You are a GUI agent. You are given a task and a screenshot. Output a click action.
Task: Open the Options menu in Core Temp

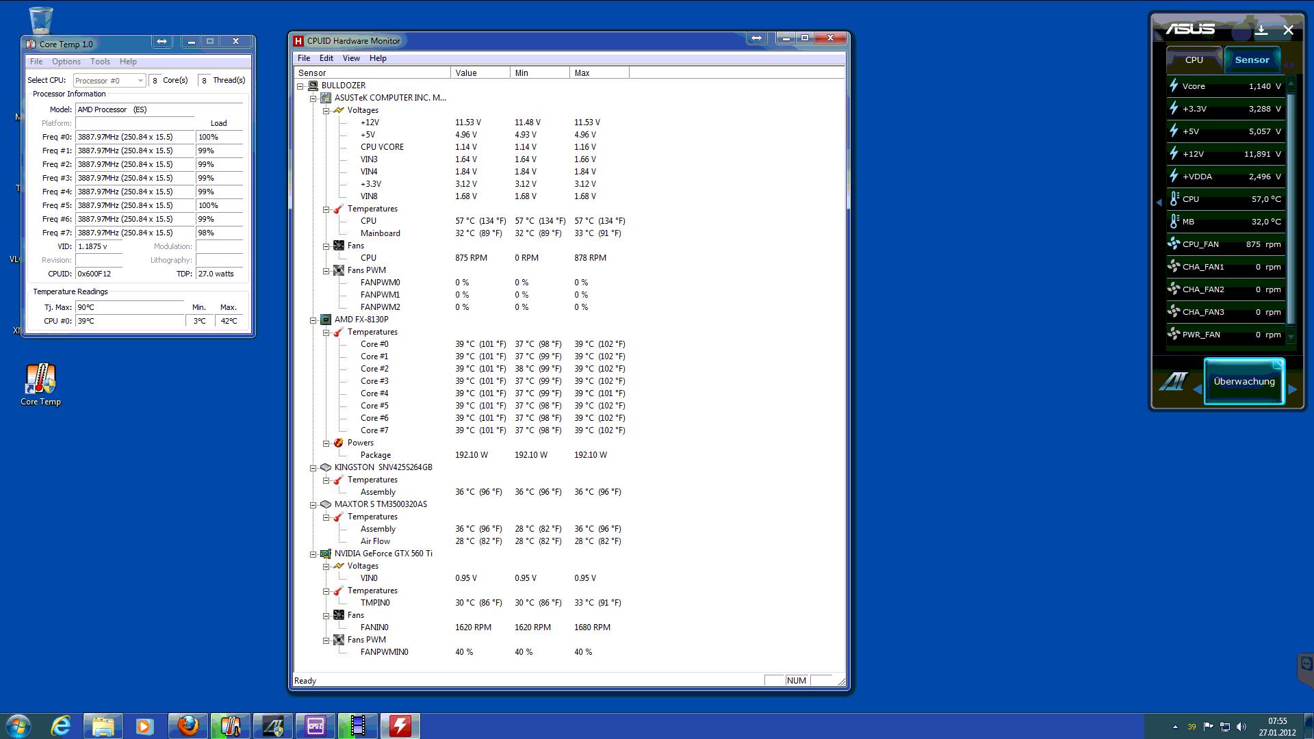click(66, 62)
